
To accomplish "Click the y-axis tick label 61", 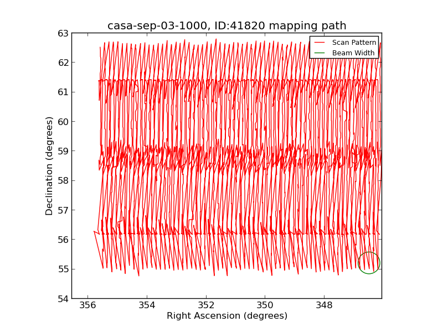I will point(63,92).
